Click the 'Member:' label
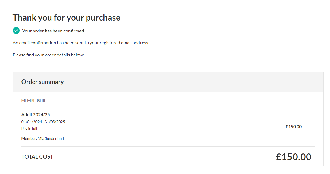330x174 pixels. [29, 138]
